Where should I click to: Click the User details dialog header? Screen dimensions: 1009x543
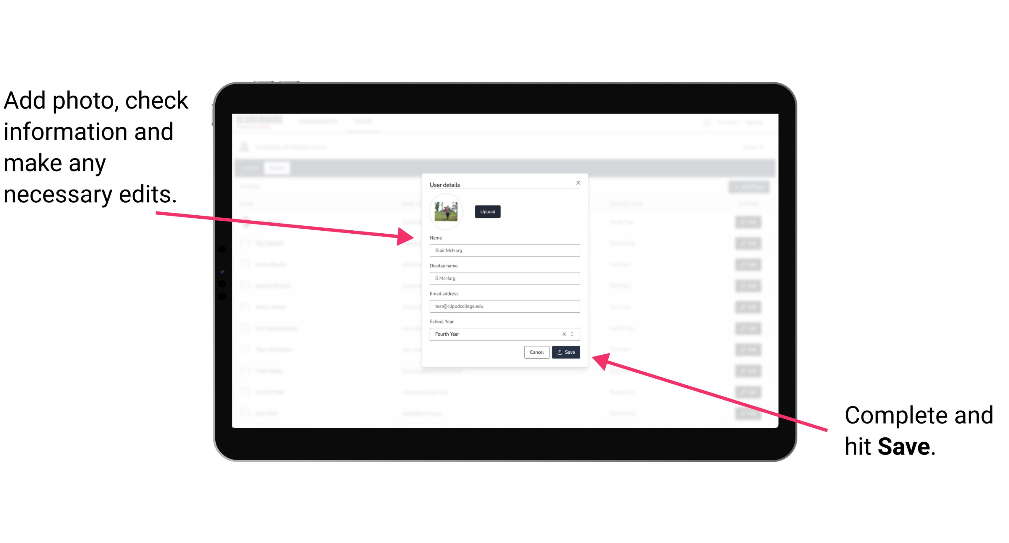point(445,184)
